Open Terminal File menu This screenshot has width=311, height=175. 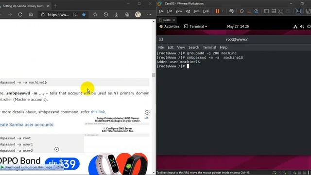pos(161,48)
